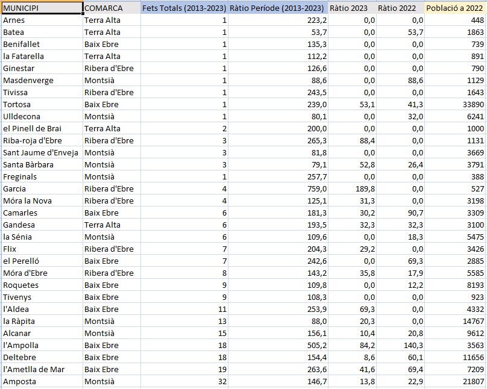
Task: Select Amposta's total of 32 fets
Action: point(184,381)
